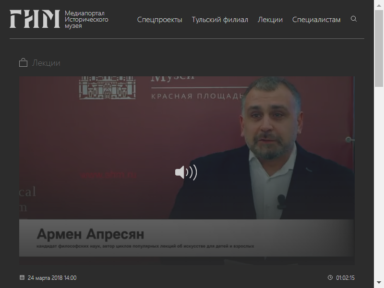The height and width of the screenshot is (288, 384).
Task: Click Медиапортал Исторического музея title text
Action: click(86, 19)
